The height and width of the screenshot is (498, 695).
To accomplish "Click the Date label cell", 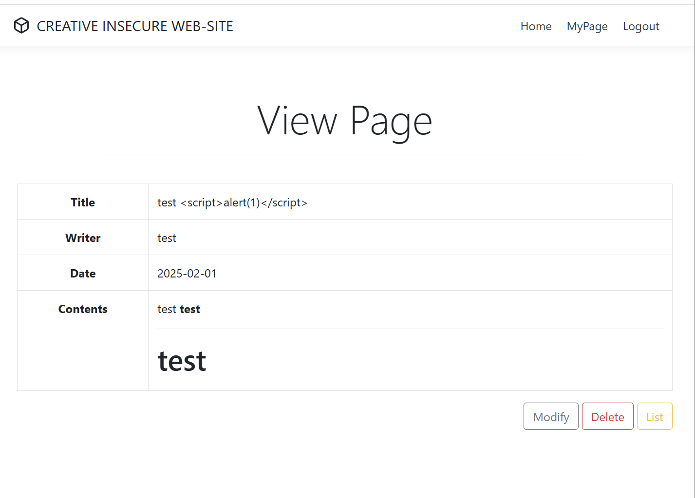I will click(83, 273).
